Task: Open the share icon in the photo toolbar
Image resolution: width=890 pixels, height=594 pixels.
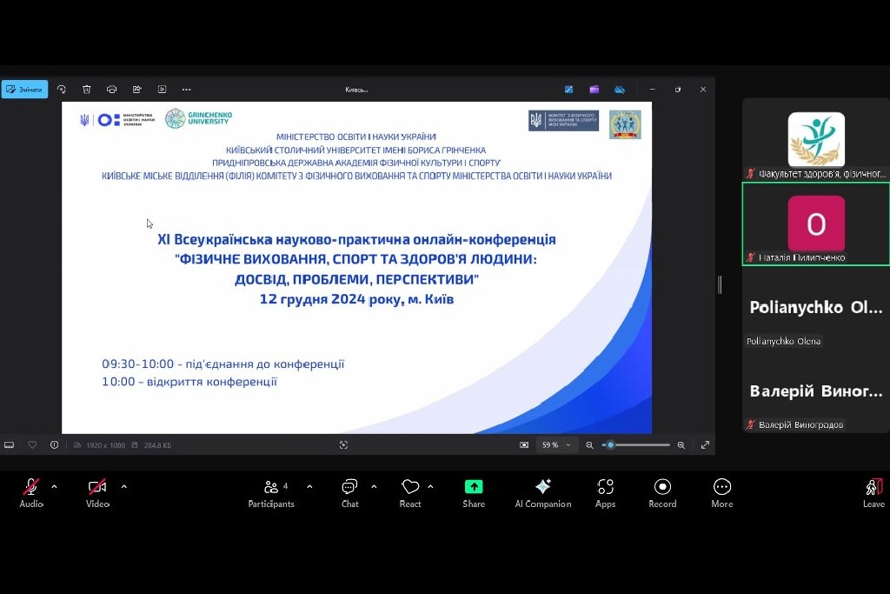Action: (136, 88)
